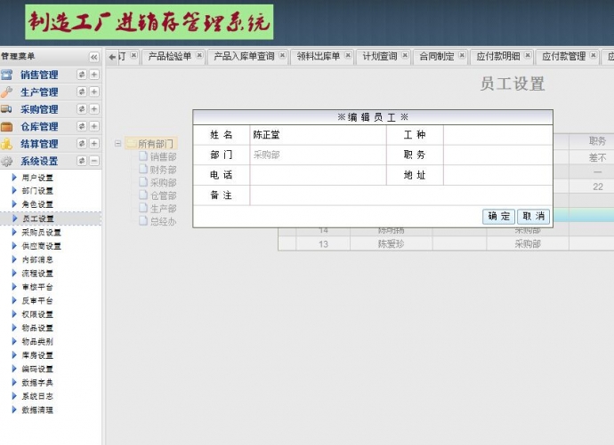The width and height of the screenshot is (614, 445).
Task: Collapse the 所有部门 tree node
Action: point(117,143)
